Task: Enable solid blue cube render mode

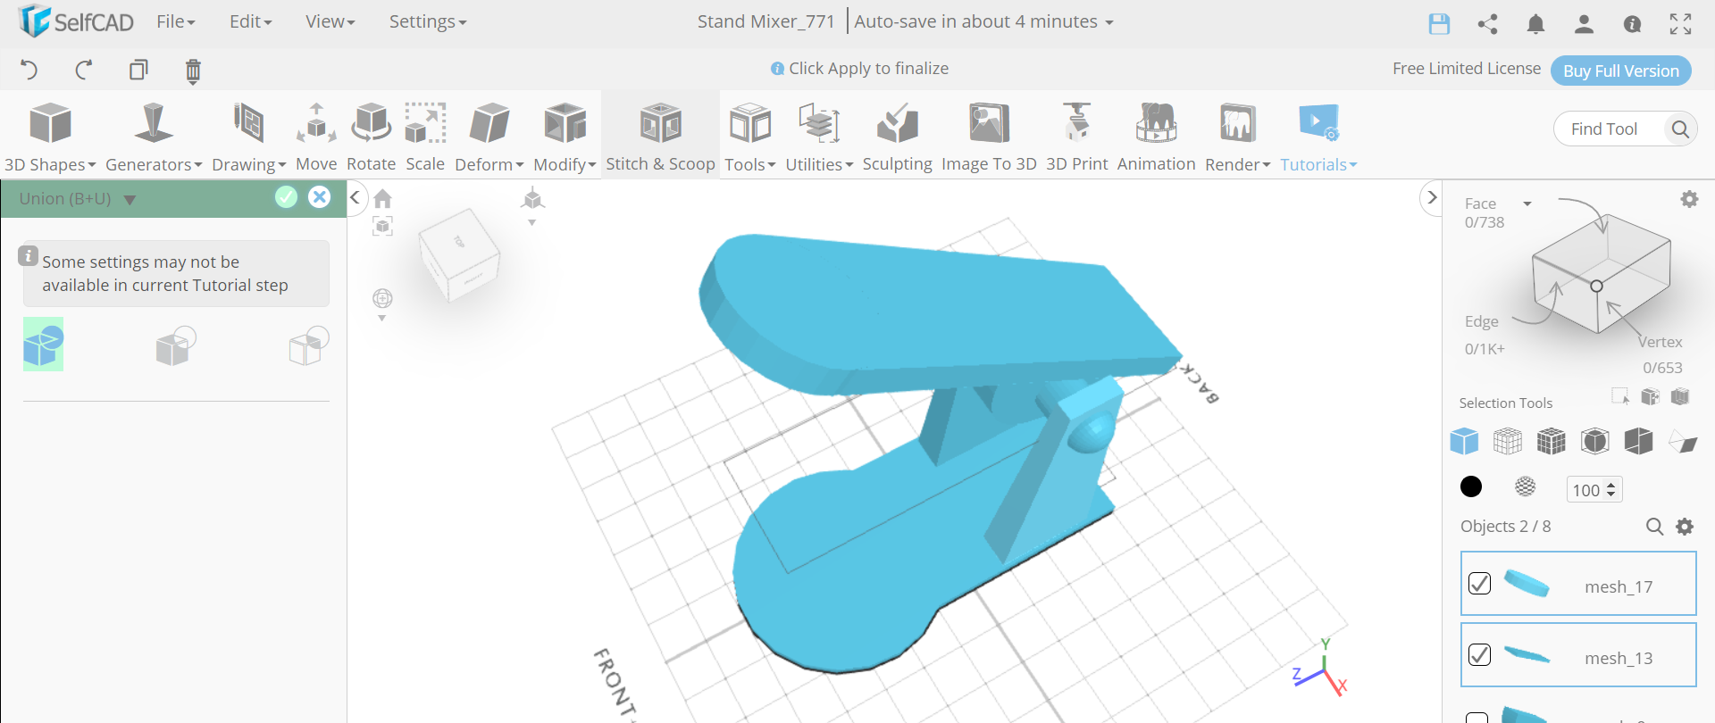Action: (x=1464, y=441)
